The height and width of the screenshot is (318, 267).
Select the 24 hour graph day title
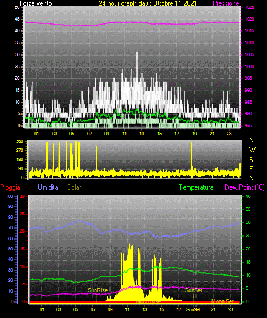tap(148, 3)
